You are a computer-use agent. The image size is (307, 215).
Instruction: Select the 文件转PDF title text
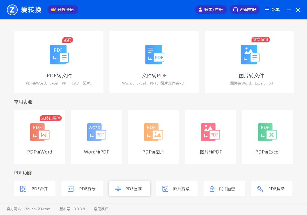click(154, 76)
